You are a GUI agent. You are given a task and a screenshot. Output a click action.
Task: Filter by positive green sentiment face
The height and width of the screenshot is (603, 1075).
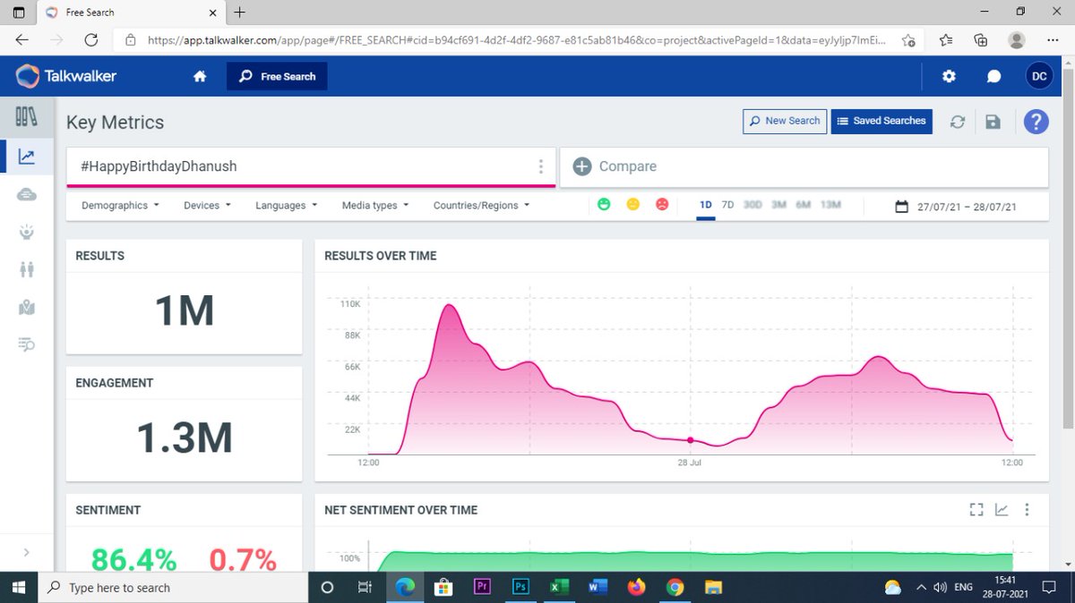pos(605,205)
